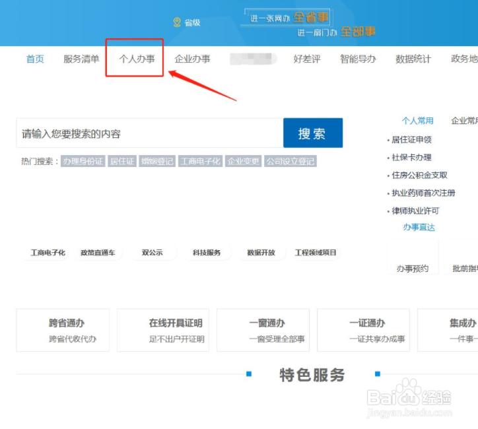Open the 社保卡办理 link
The width and height of the screenshot is (478, 429).
point(411,158)
